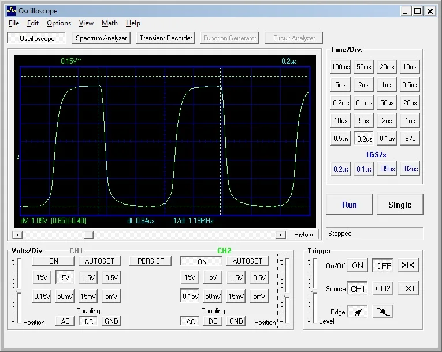This screenshot has width=442, height=352.
Task: Select falling edge trigger icon
Action: [382, 312]
